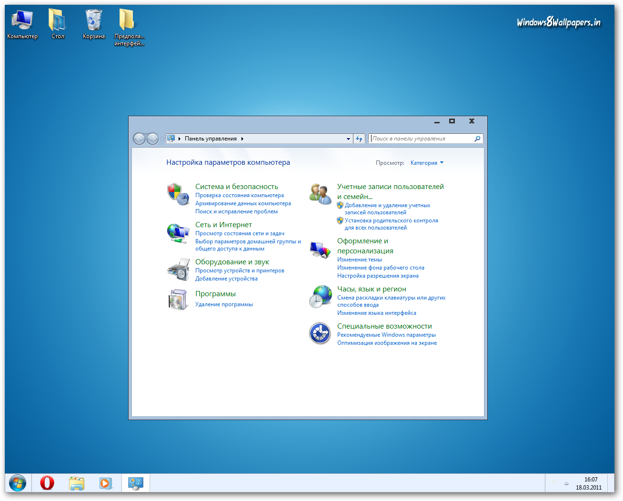Expand the Категория view dropdown
This screenshot has height=501, width=623.
pos(427,163)
